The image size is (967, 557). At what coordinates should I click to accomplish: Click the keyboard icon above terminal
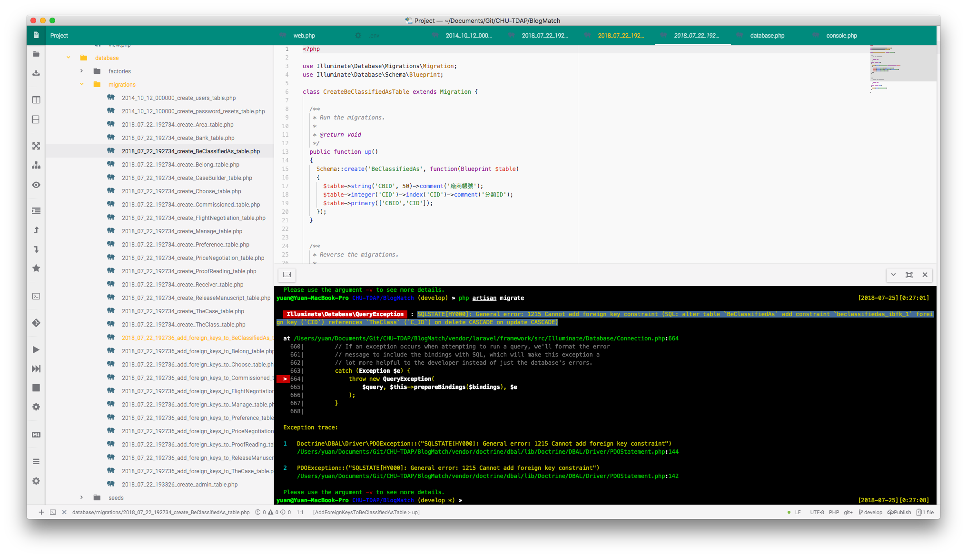(287, 275)
